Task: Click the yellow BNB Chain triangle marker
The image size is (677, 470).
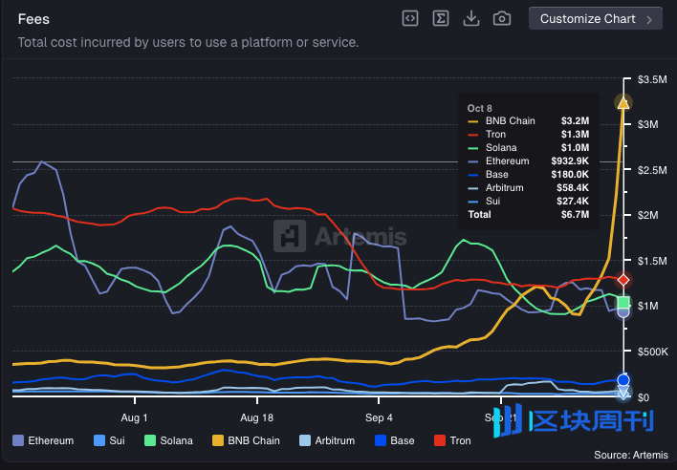Action: (x=623, y=102)
